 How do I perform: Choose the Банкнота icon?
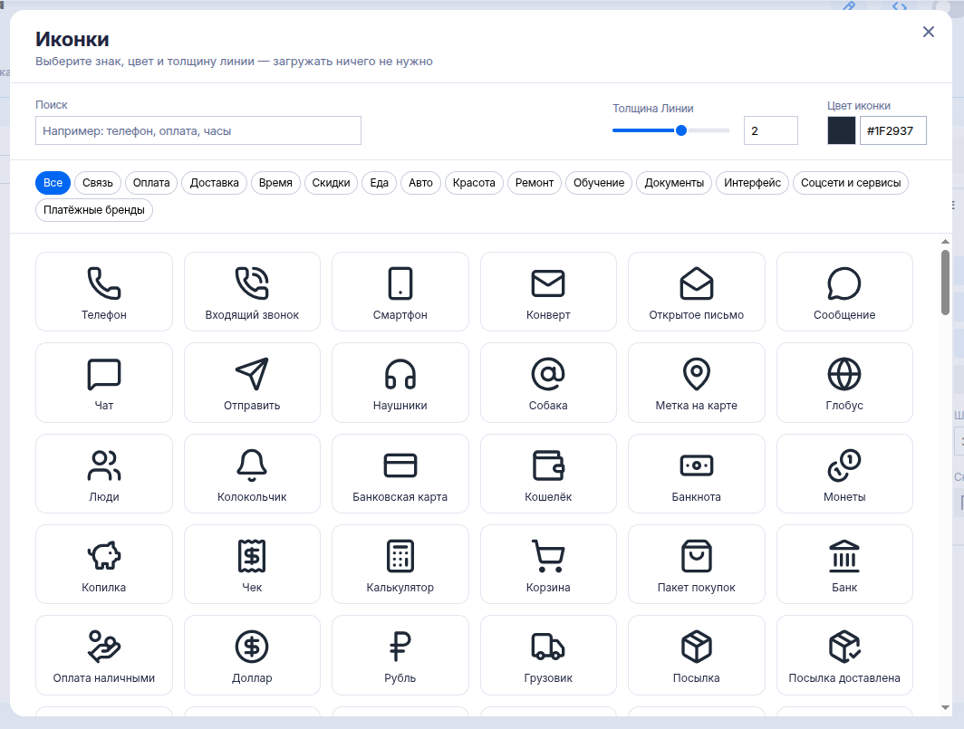(x=697, y=474)
